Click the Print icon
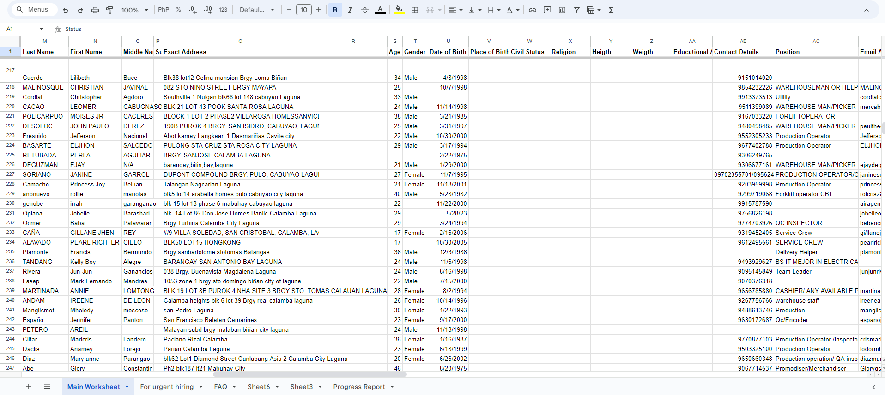Viewport: 885px width, 395px height. pyautogui.click(x=95, y=10)
